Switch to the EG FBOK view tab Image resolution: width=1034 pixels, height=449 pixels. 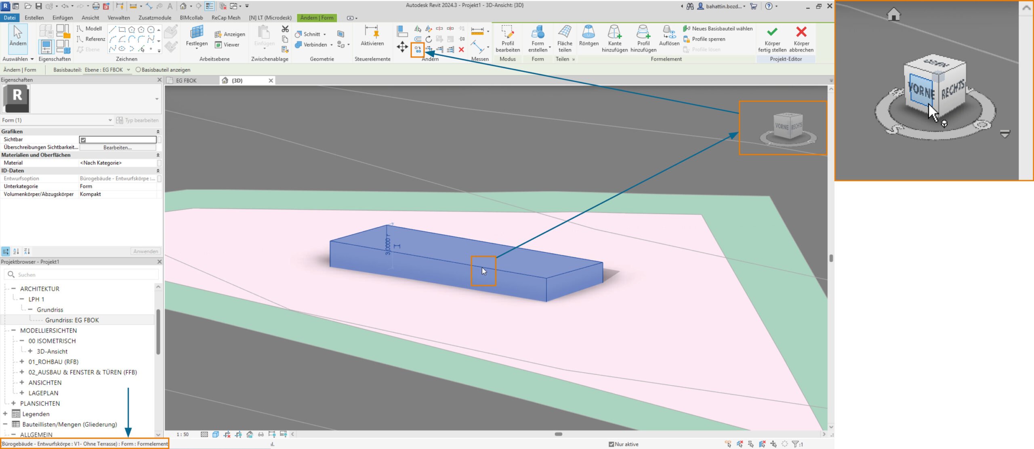coord(186,81)
